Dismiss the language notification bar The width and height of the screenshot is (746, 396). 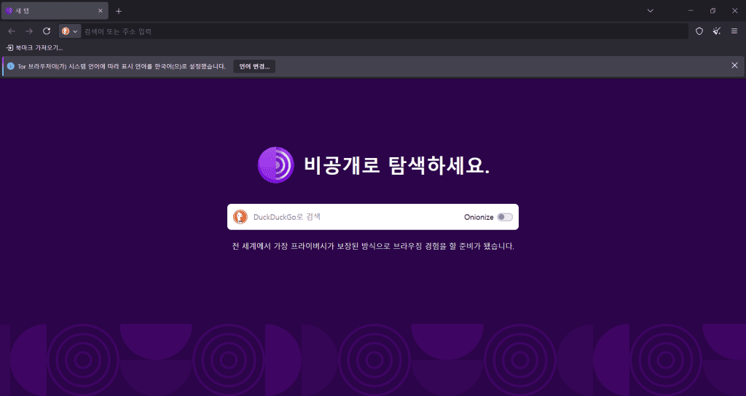click(734, 66)
